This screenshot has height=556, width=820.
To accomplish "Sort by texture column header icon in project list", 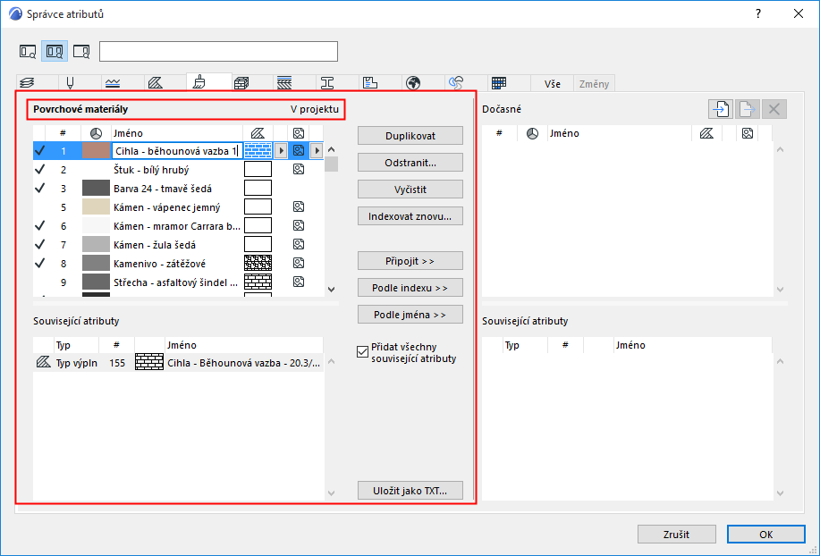I will click(x=299, y=133).
